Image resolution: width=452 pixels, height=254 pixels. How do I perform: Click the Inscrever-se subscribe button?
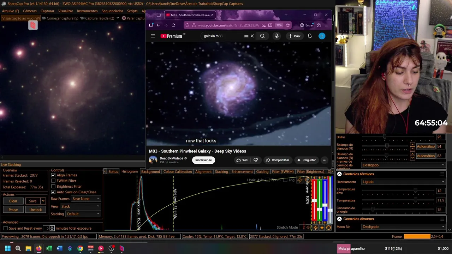tap(204, 160)
